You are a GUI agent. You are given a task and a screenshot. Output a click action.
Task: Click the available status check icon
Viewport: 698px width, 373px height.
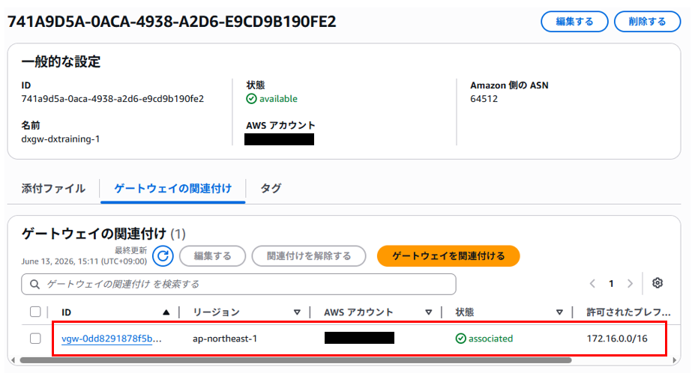[x=251, y=99]
